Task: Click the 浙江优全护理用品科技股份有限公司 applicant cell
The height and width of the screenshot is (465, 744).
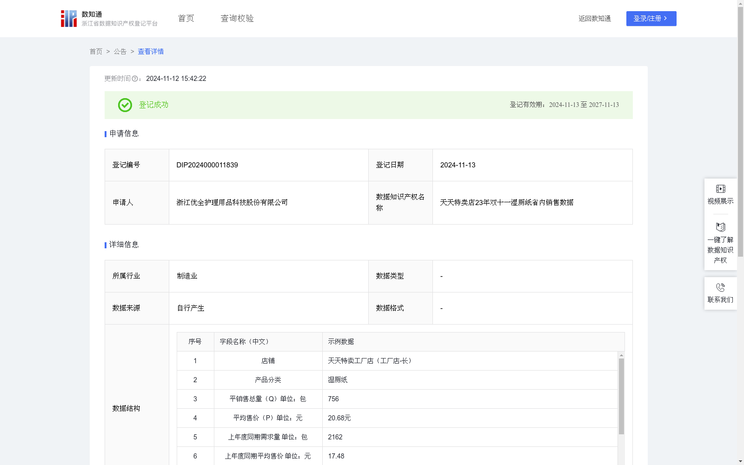Action: point(232,202)
